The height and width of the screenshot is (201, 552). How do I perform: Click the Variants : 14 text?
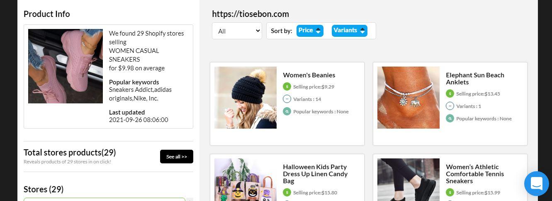[x=307, y=99]
